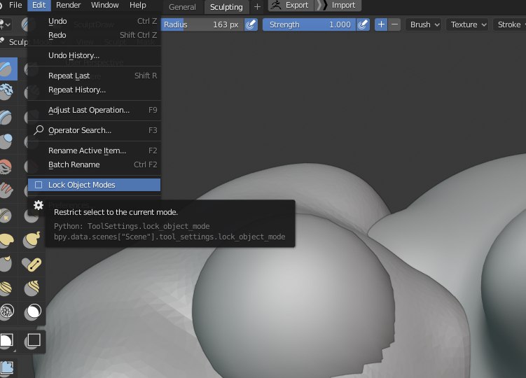This screenshot has height=378, width=526.
Task: Switch to the General workspace tab
Action: click(x=182, y=7)
